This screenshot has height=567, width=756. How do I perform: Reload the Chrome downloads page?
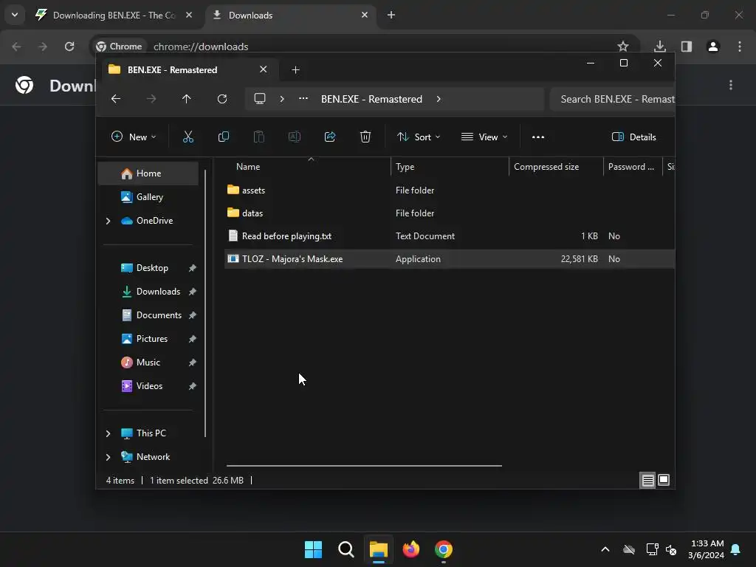coord(69,47)
